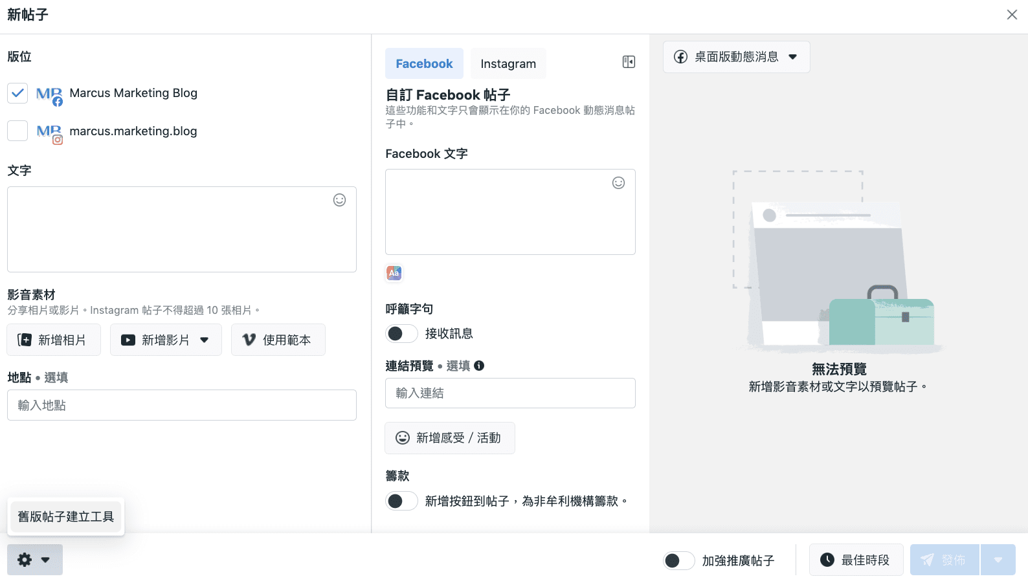Enable the receive messages call-to-action toggle
The image size is (1028, 583).
(x=401, y=334)
